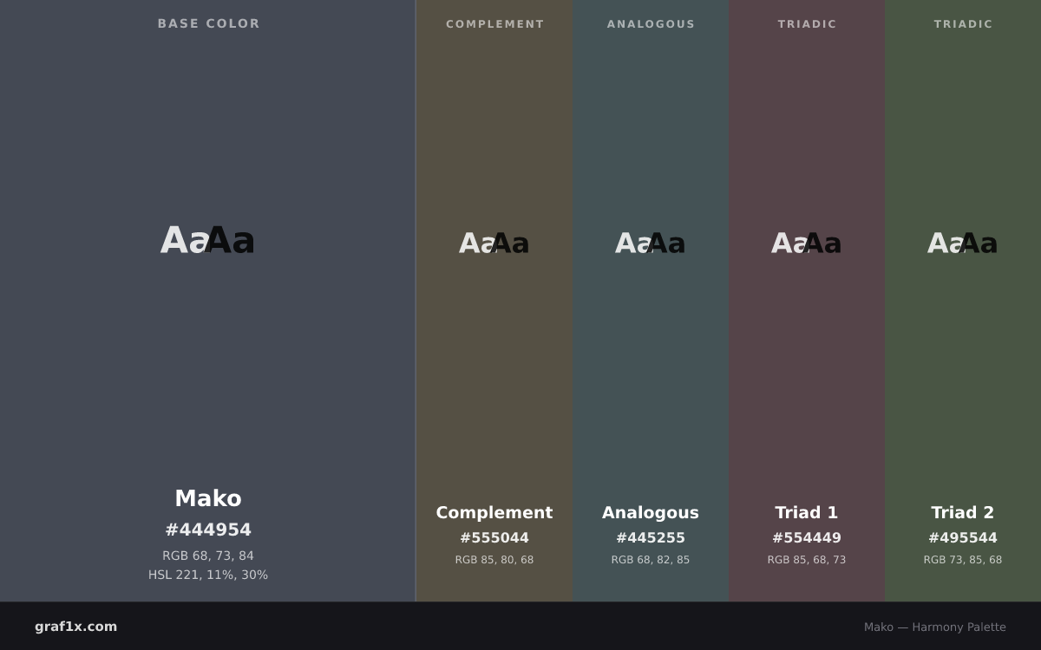The image size is (1041, 650).
Task: Click the ANALOGOUS header label
Action: coord(651,24)
